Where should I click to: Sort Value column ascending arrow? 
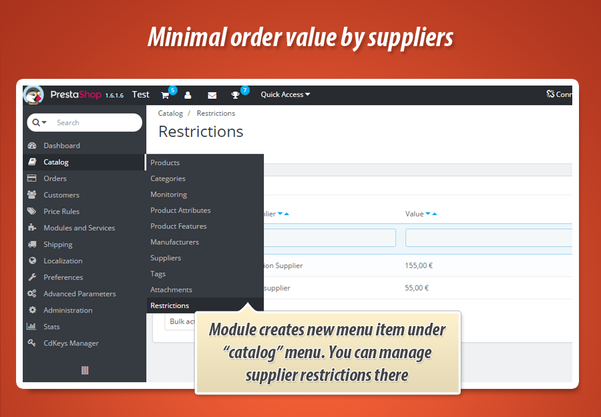click(x=435, y=214)
